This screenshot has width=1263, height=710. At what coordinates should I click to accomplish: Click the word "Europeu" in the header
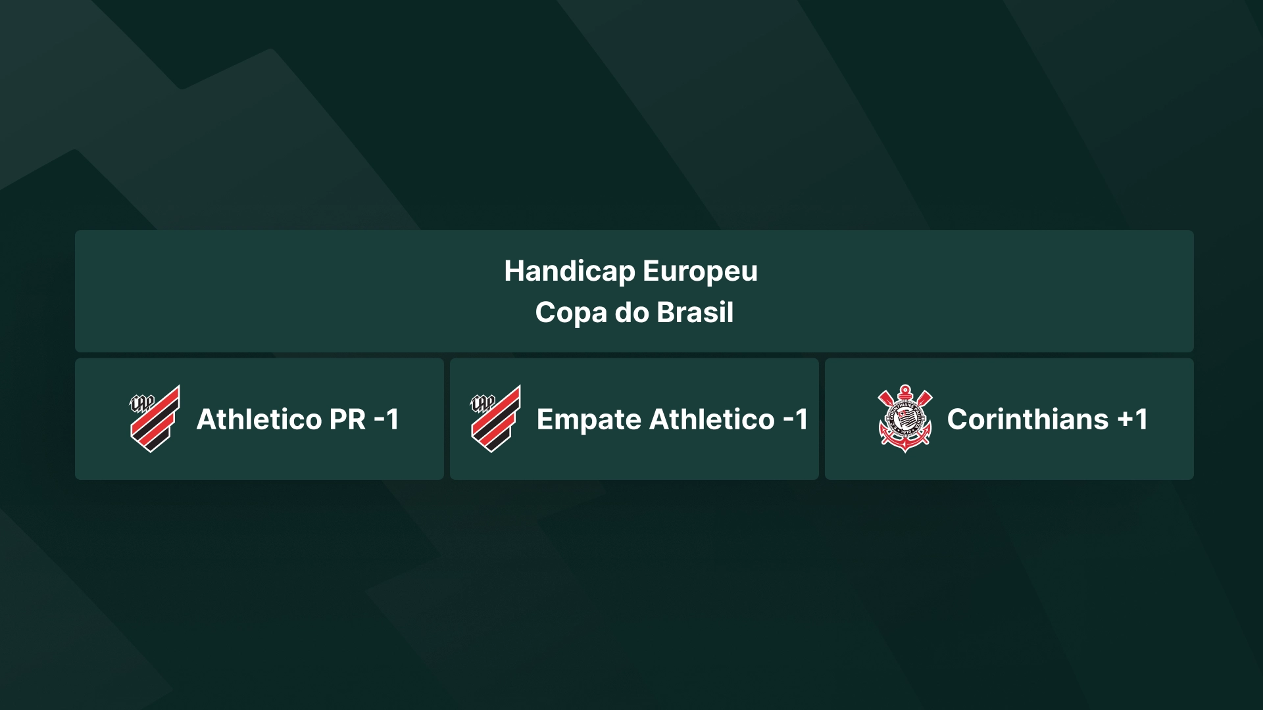click(x=700, y=272)
